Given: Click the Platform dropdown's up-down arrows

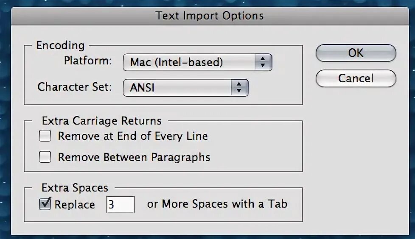Looking at the screenshot, I should 263,63.
